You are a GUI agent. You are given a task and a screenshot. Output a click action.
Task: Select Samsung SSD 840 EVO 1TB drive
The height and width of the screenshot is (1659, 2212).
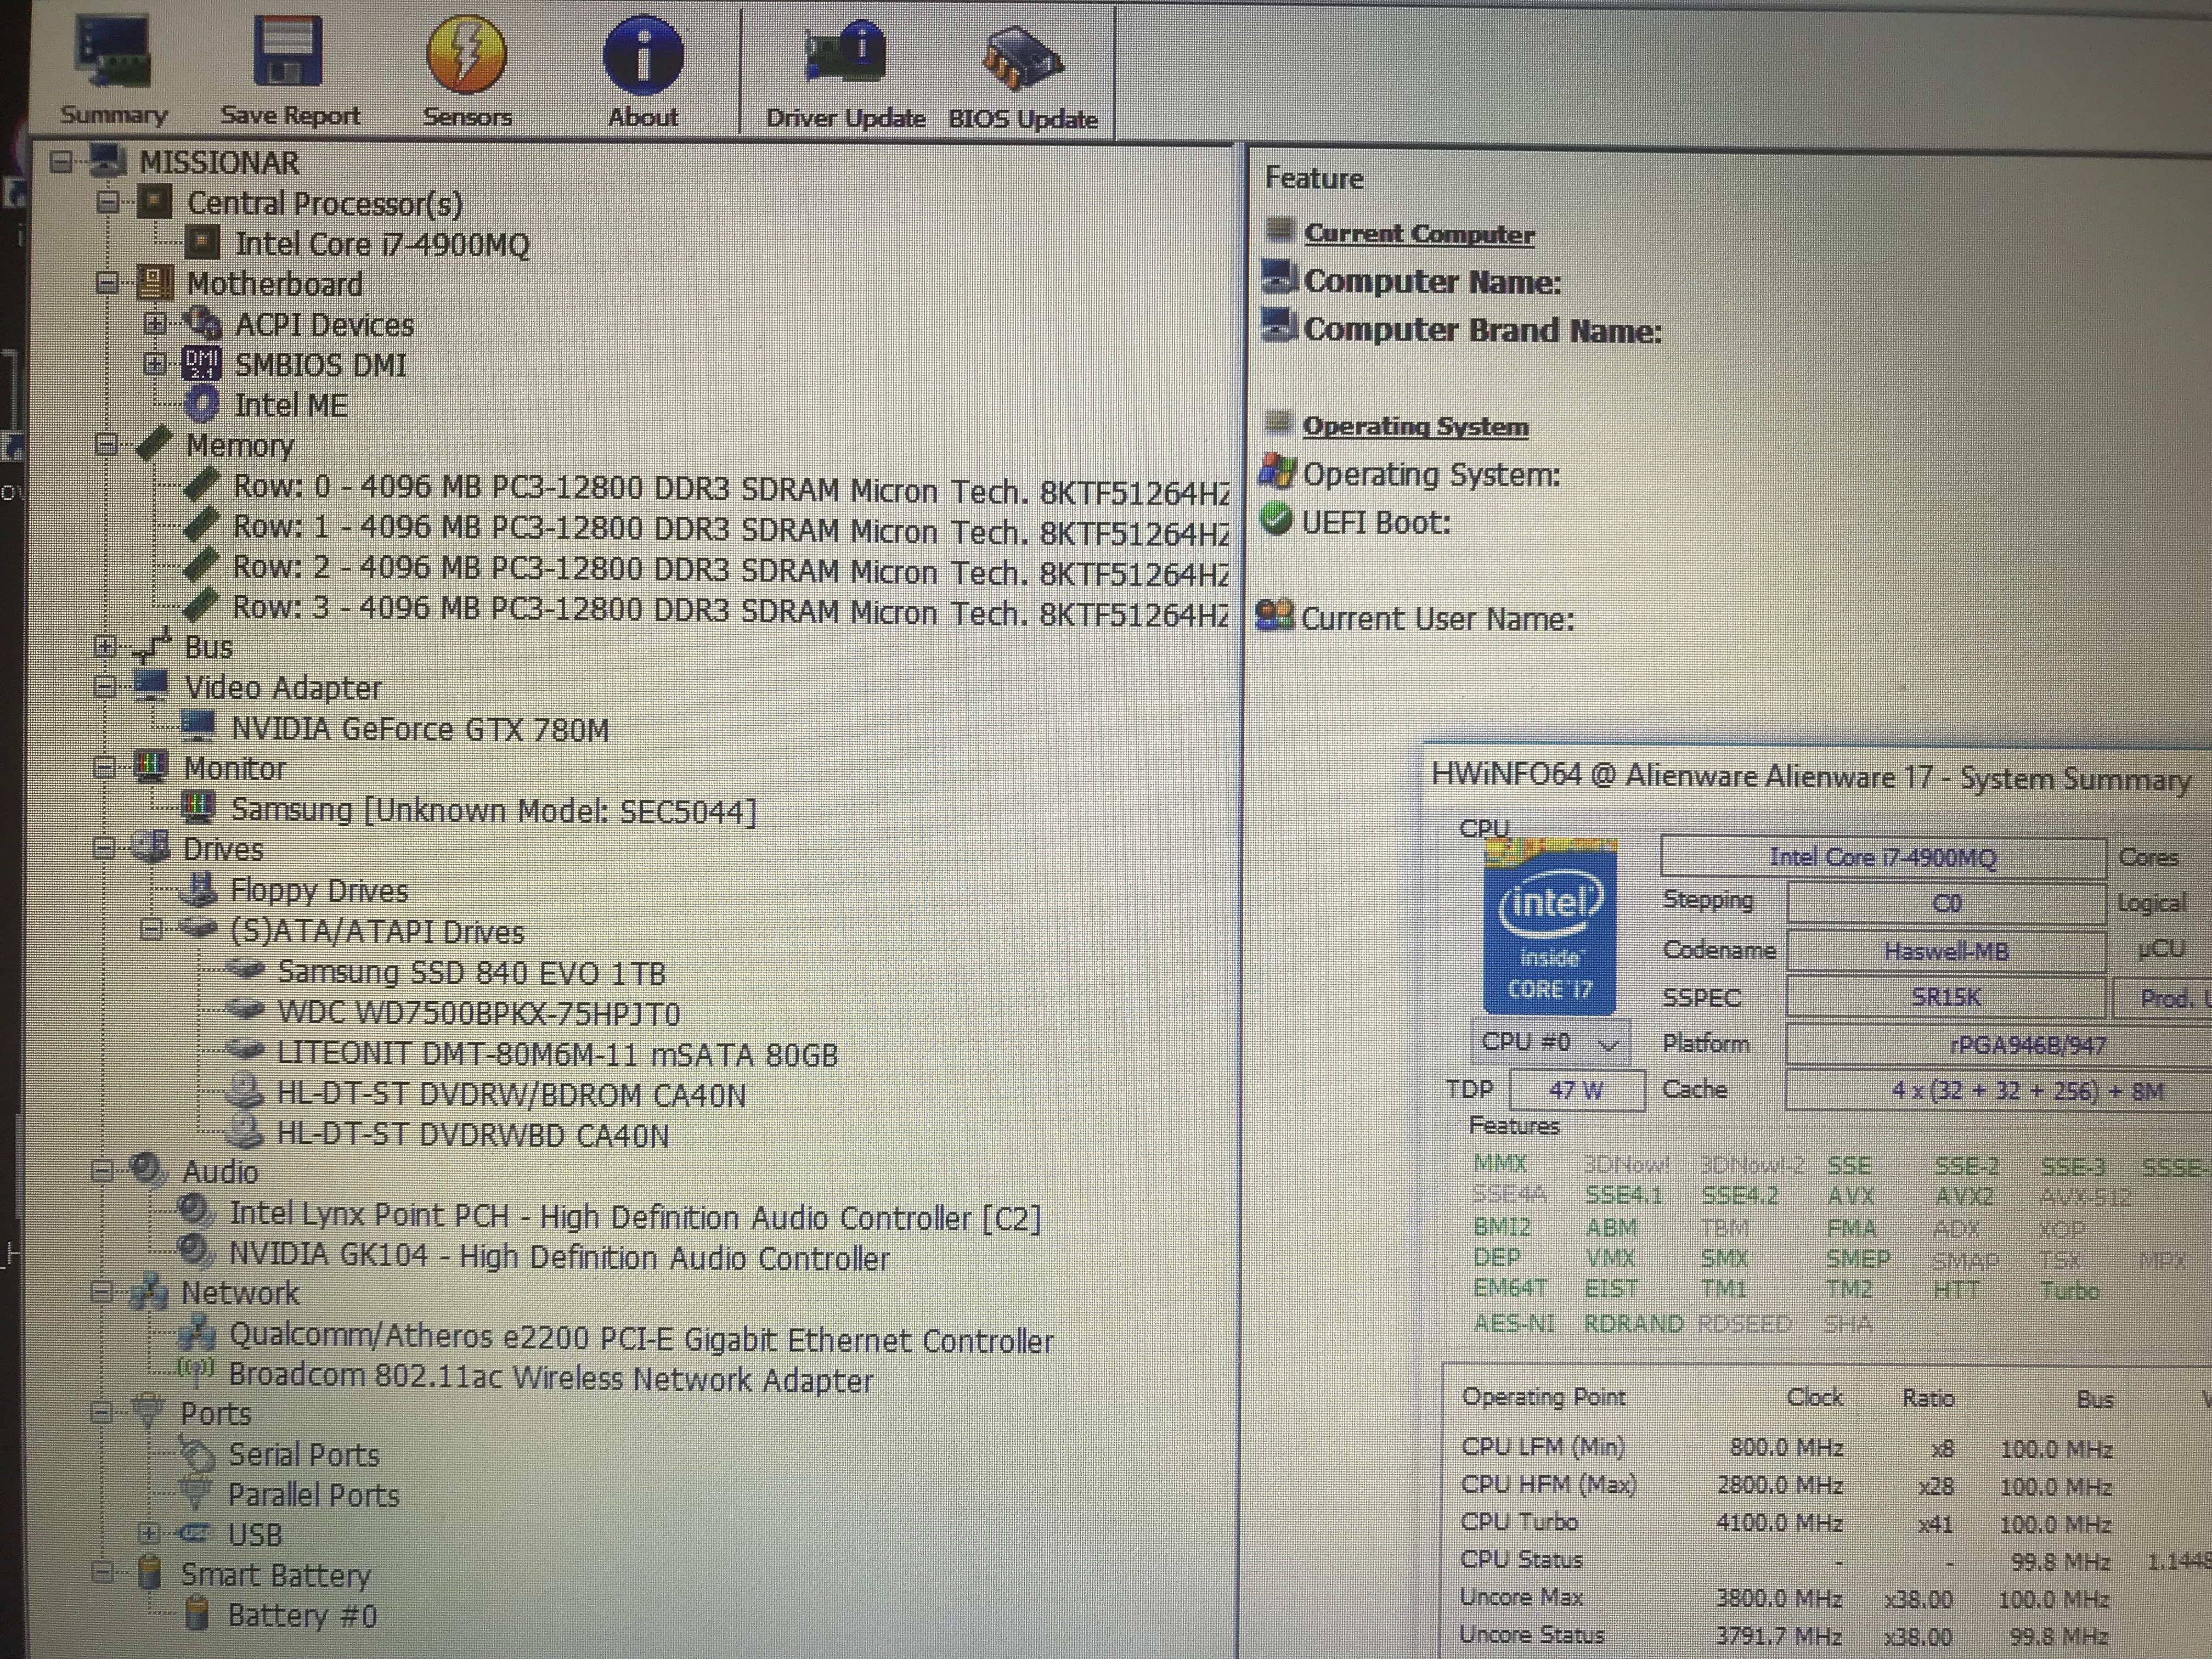pyautogui.click(x=472, y=972)
